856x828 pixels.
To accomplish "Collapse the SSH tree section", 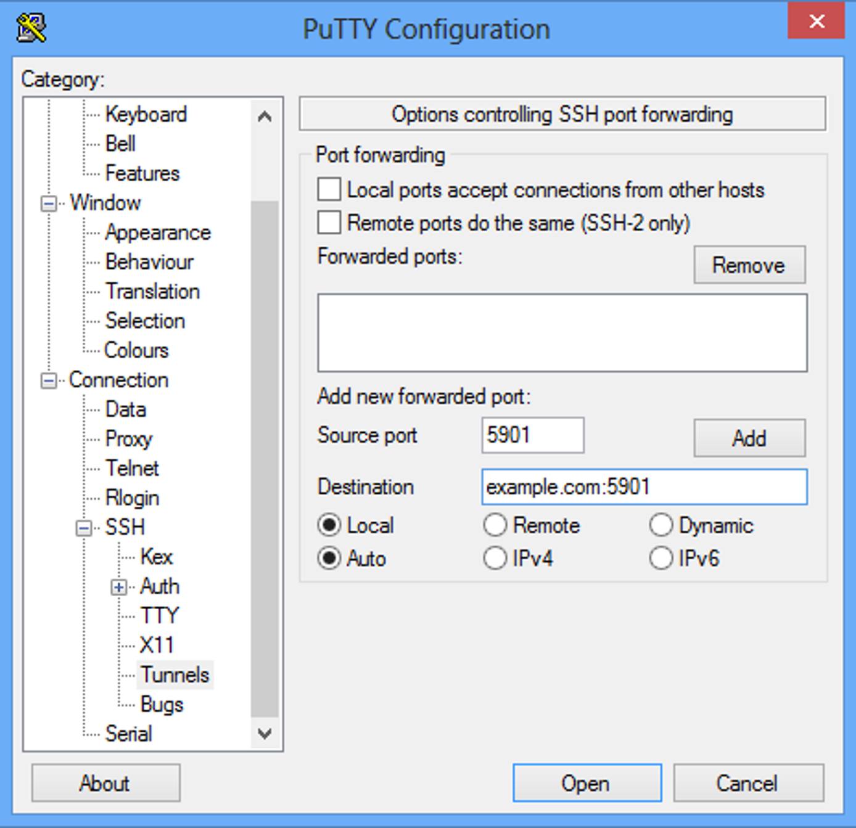I will 83,528.
